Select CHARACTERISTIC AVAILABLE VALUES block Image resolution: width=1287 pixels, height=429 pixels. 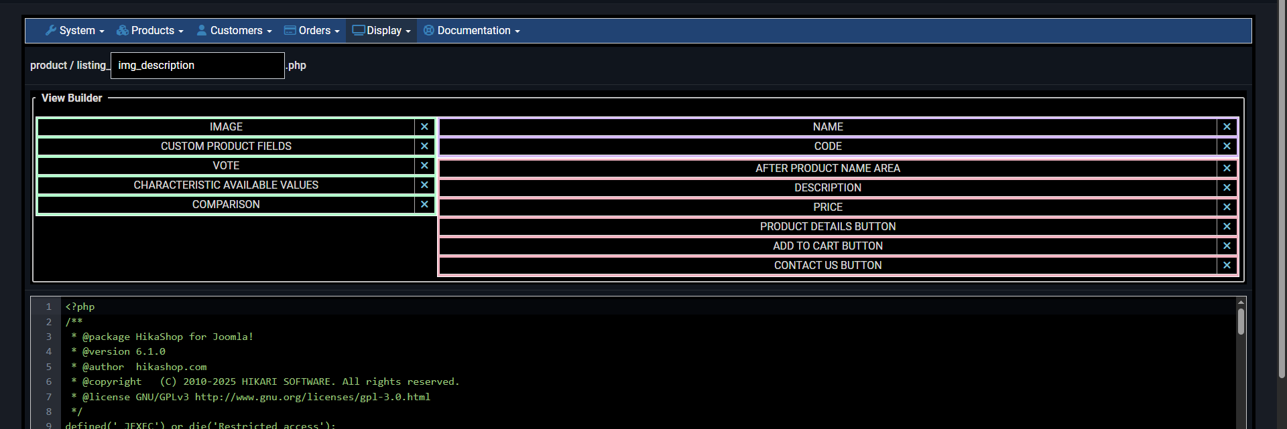click(x=226, y=185)
